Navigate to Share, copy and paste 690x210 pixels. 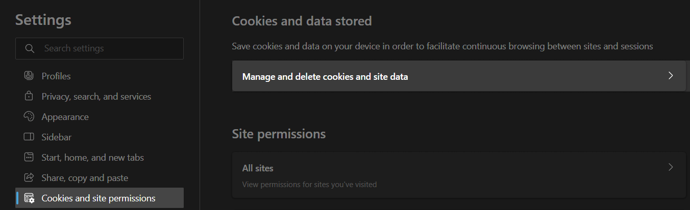(85, 178)
